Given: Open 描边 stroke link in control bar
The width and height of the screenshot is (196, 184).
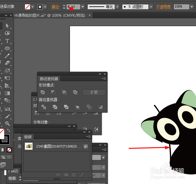Looking at the screenshot, I should (x=56, y=7).
